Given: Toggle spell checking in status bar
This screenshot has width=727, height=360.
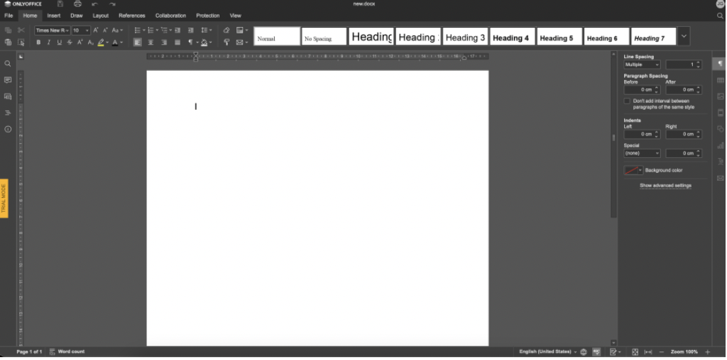Looking at the screenshot, I should coord(596,351).
